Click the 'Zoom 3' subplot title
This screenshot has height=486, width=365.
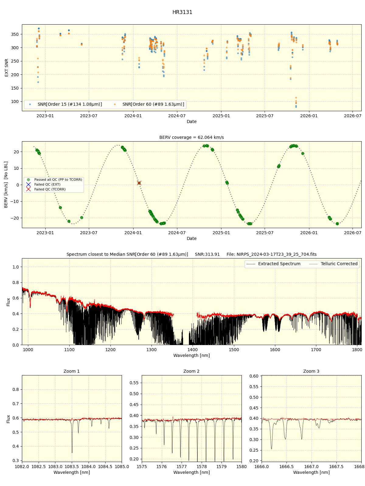[311, 371]
